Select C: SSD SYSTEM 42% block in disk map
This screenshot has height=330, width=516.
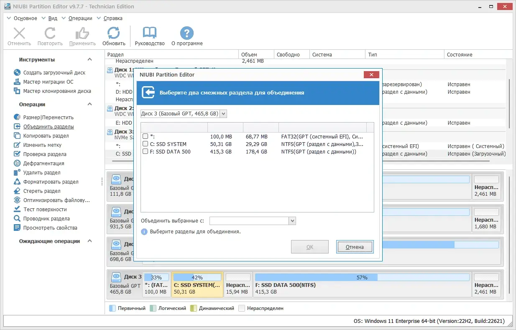tap(197, 284)
